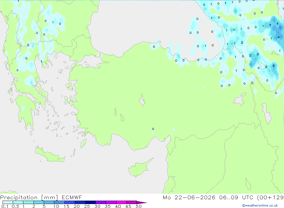This screenshot has width=284, height=208.
Task: Click the "15" legend scale label
Action: click(x=66, y=206)
